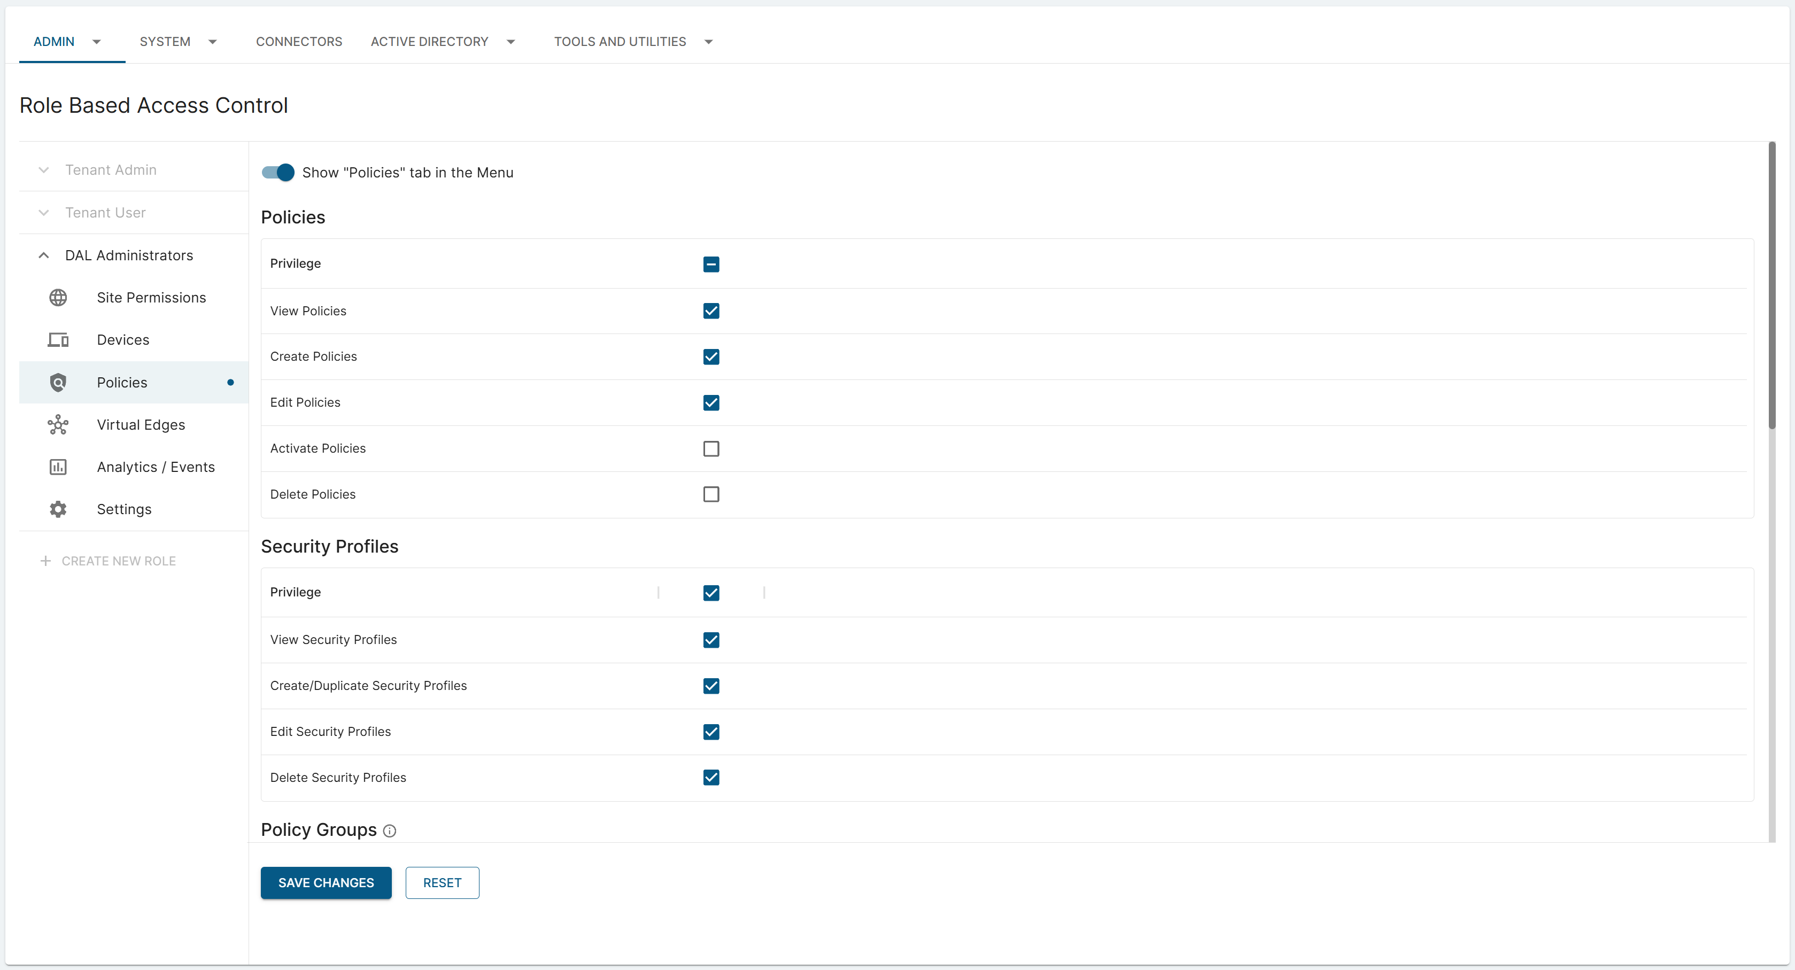This screenshot has width=1795, height=970.
Task: Uncheck Delete Security Profiles checkbox
Action: [x=711, y=777]
